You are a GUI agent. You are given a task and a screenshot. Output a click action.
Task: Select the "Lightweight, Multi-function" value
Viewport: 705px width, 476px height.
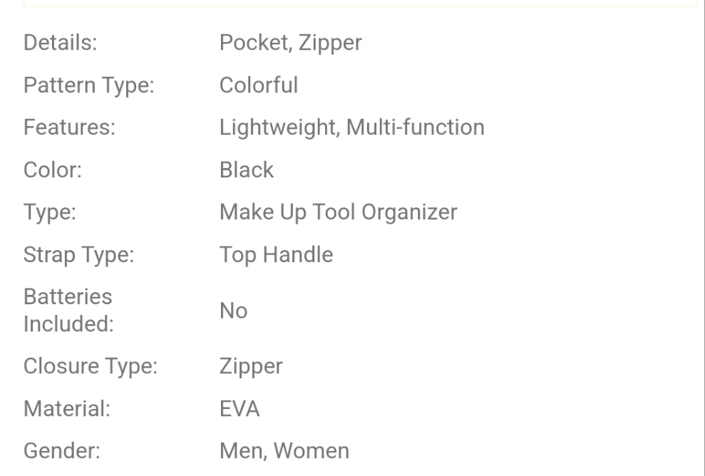(x=351, y=128)
